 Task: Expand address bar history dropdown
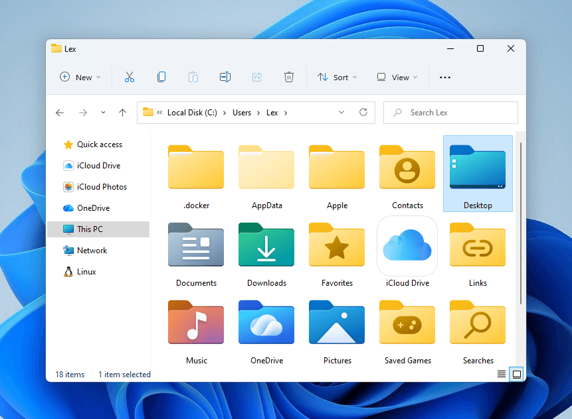pyautogui.click(x=341, y=112)
